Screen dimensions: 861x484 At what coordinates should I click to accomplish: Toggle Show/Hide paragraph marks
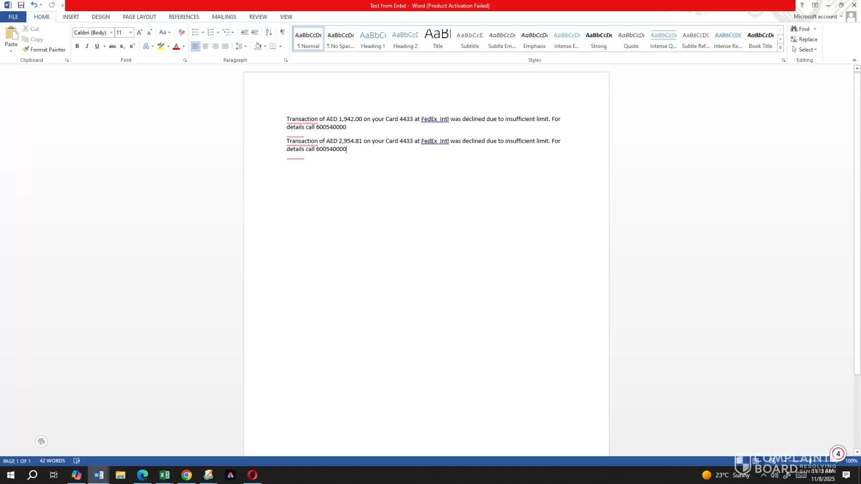pos(282,32)
